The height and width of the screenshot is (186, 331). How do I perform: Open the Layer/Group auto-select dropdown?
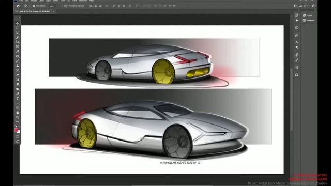53,6
